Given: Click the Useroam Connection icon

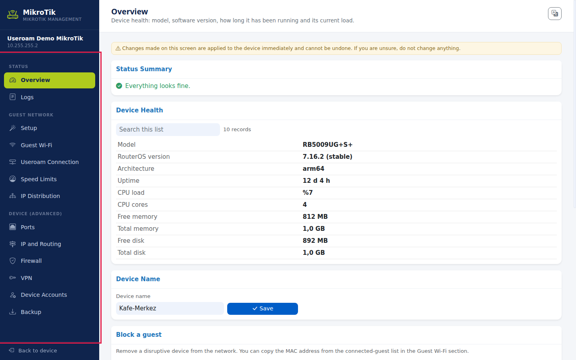Looking at the screenshot, I should (x=13, y=162).
